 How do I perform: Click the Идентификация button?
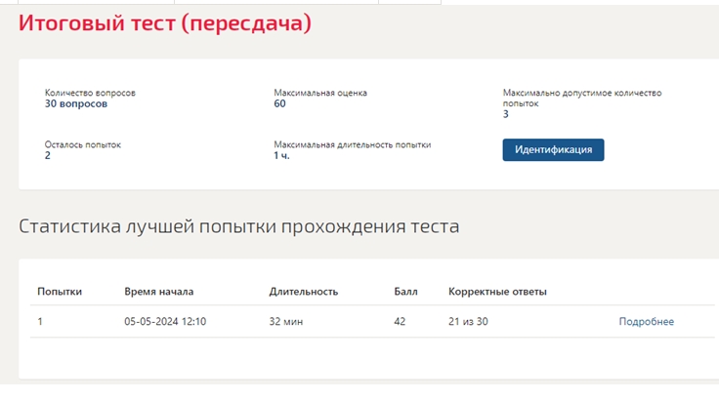(553, 149)
